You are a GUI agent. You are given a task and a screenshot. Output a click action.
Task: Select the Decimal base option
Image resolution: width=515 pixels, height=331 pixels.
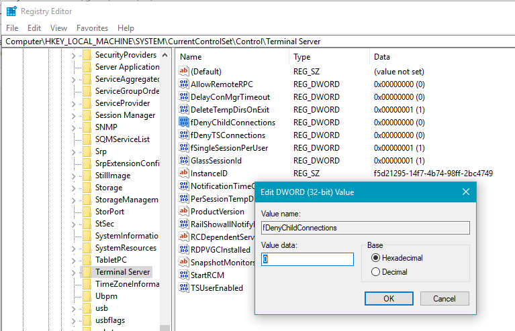(376, 272)
